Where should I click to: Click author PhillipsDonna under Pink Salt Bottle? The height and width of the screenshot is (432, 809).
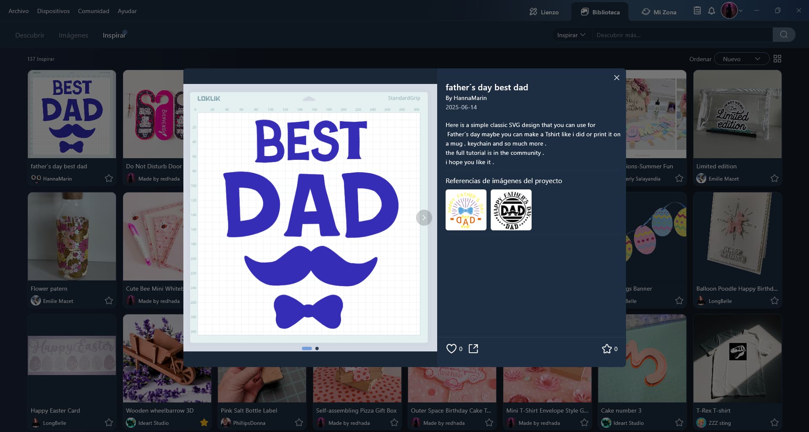click(249, 423)
